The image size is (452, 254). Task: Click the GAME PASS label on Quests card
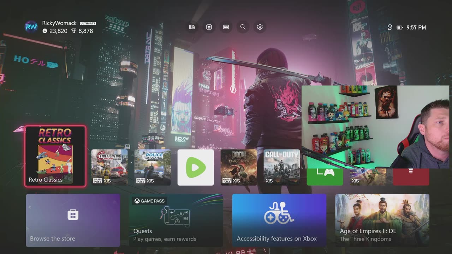149,201
